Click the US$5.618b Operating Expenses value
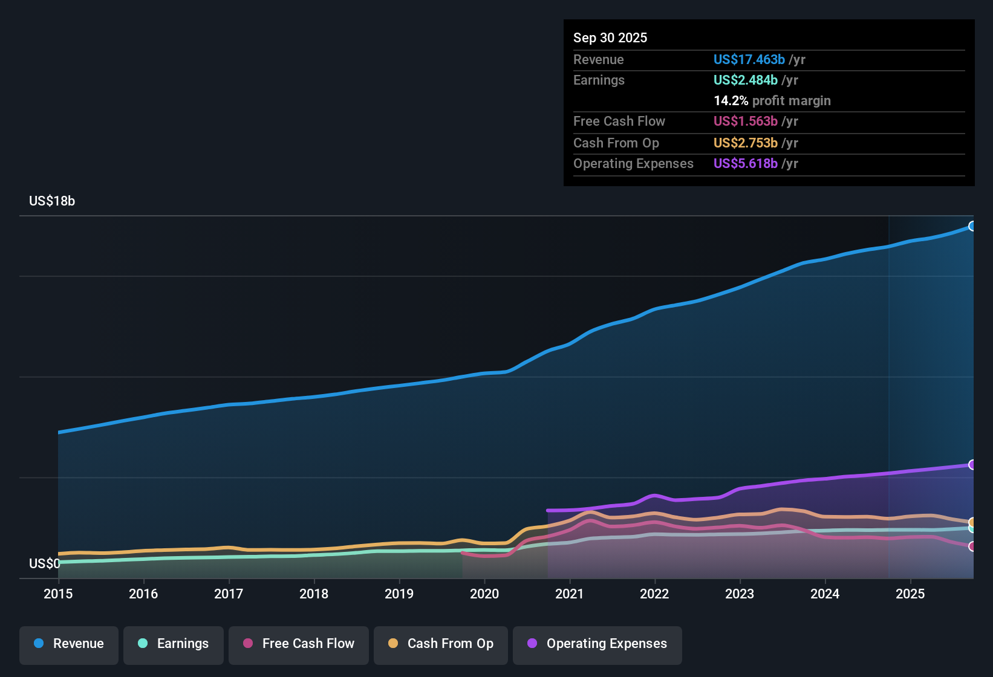 [x=746, y=163]
